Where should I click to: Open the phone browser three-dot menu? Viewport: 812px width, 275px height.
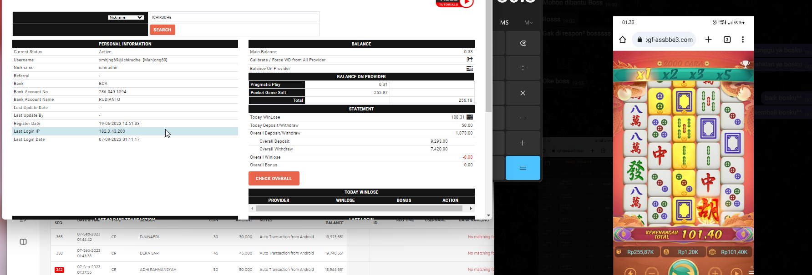click(743, 40)
